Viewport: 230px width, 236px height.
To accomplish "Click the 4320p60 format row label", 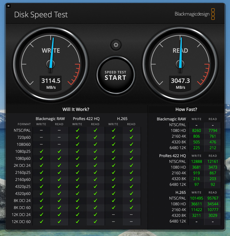I will pyautogui.click(x=23, y=193).
